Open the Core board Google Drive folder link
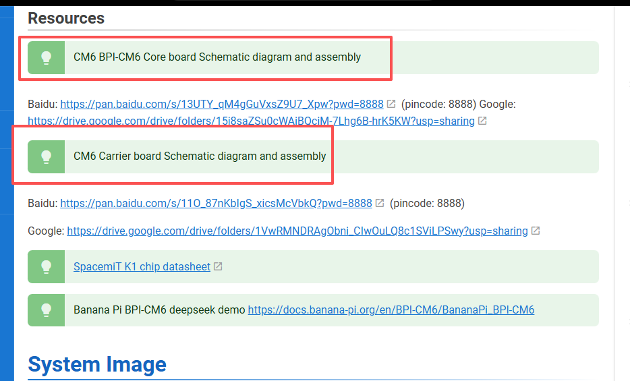This screenshot has width=630, height=381. [x=251, y=121]
